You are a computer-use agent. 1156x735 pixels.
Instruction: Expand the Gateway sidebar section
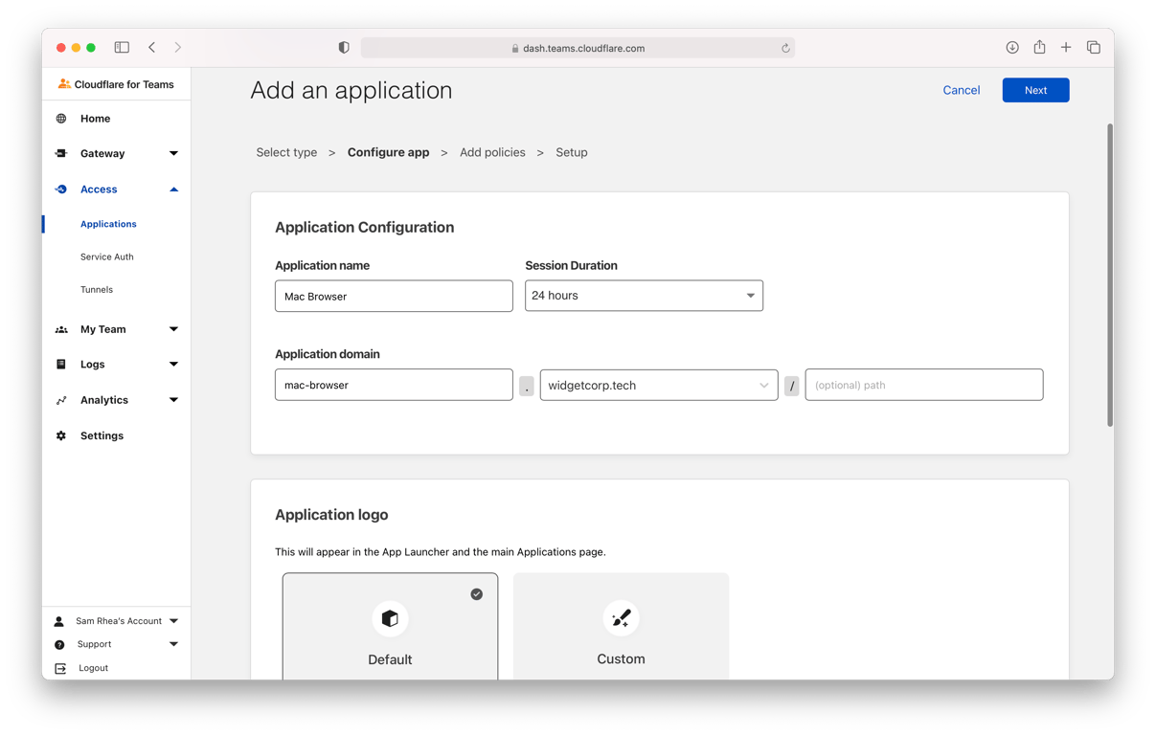pos(173,153)
